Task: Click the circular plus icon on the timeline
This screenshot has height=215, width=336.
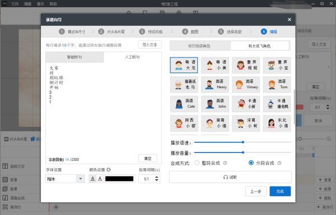Action: click(x=56, y=207)
